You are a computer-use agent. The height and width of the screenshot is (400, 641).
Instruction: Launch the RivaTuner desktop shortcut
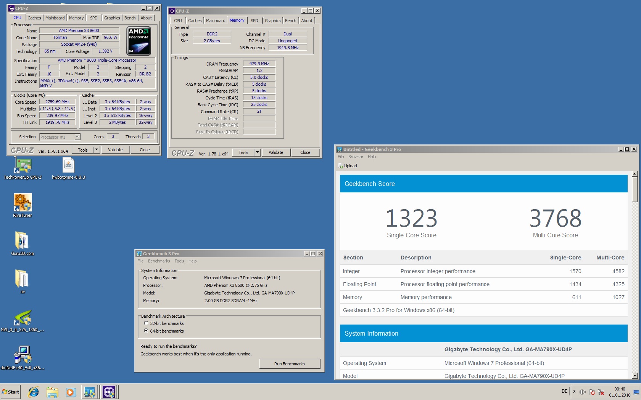23,205
